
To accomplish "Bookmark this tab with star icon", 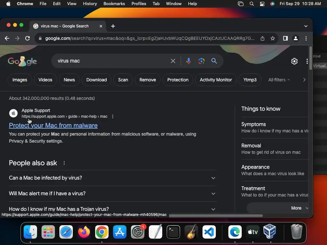I will click(273, 38).
